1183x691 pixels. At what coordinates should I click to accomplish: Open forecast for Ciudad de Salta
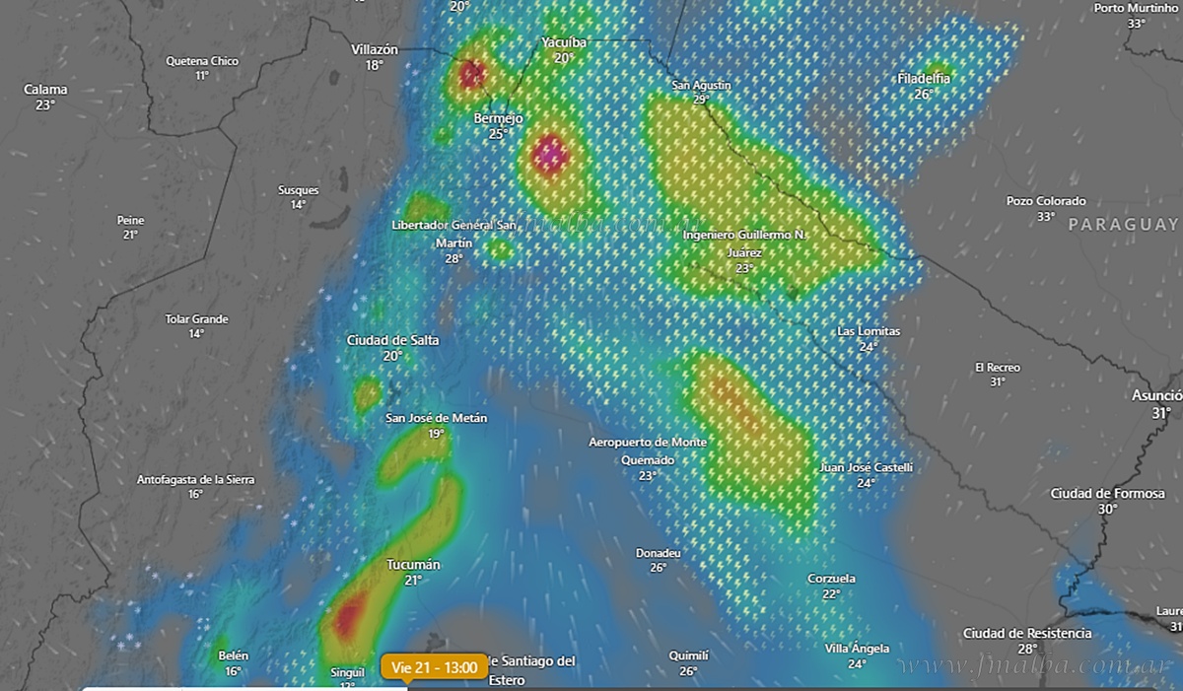click(392, 340)
